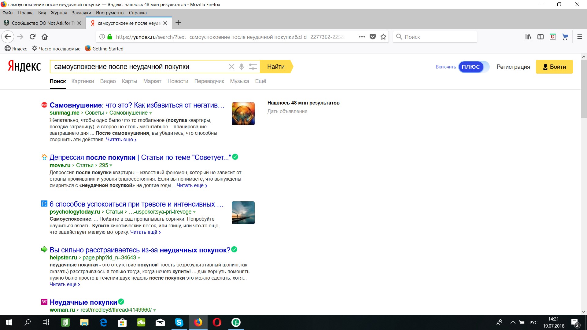The height and width of the screenshot is (330, 587).
Task: Open Skype from the taskbar
Action: (179, 322)
